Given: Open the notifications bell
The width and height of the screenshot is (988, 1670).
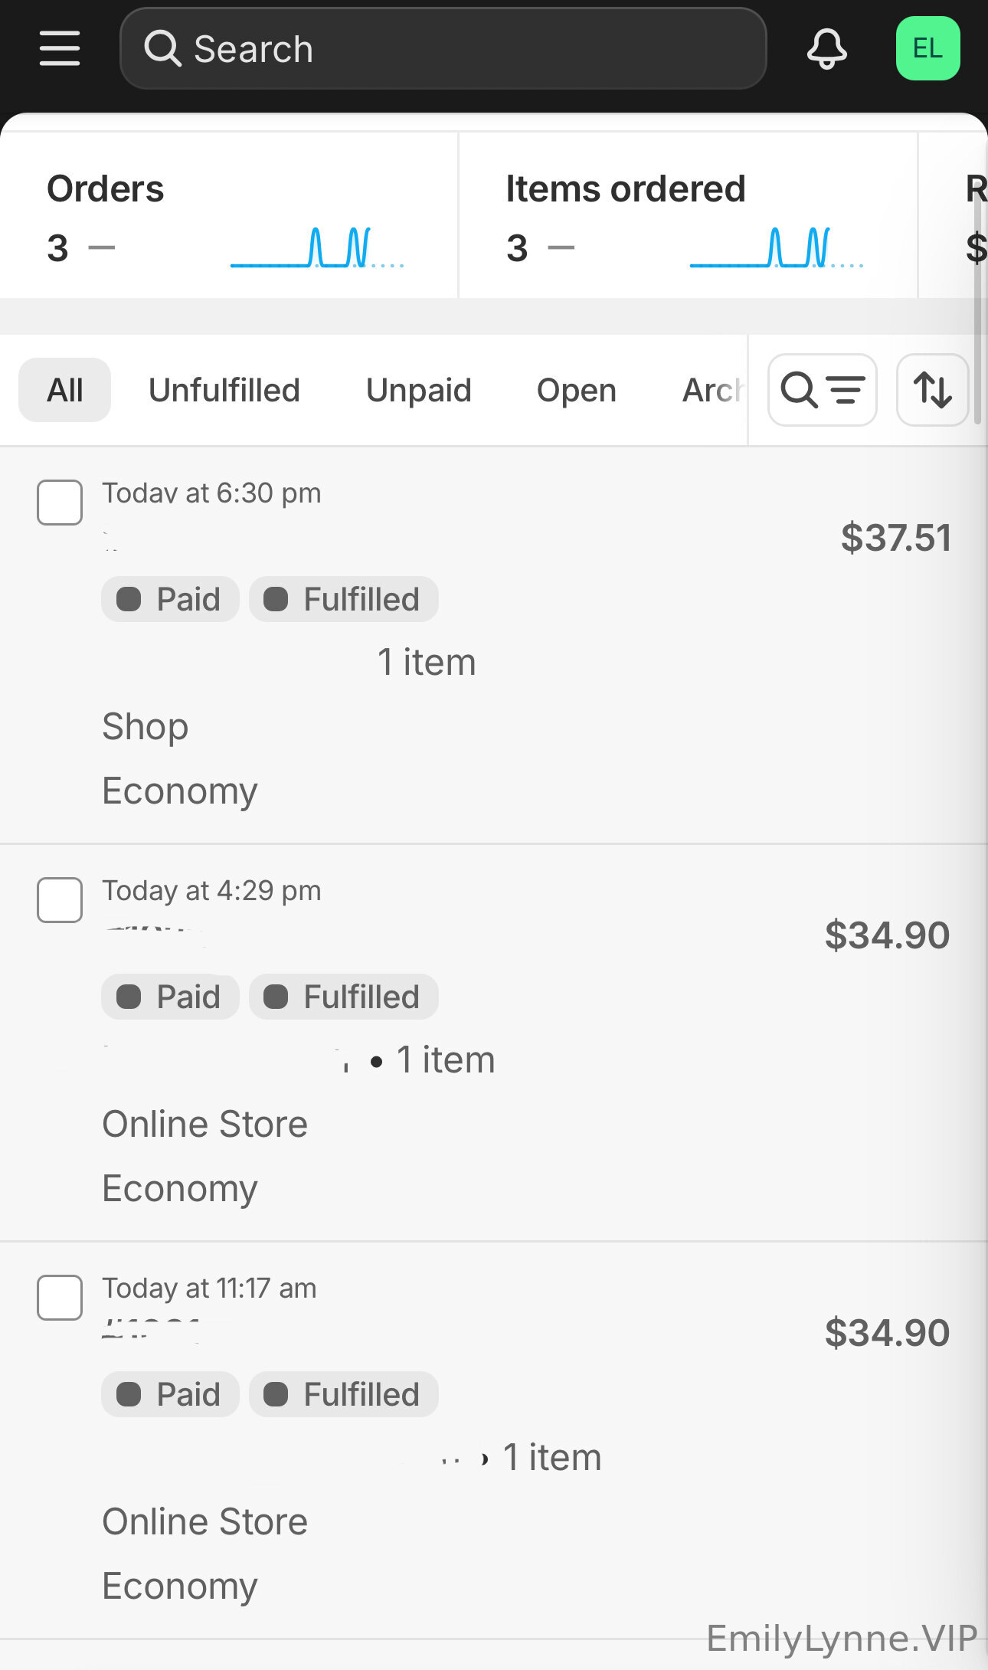Looking at the screenshot, I should tap(826, 49).
